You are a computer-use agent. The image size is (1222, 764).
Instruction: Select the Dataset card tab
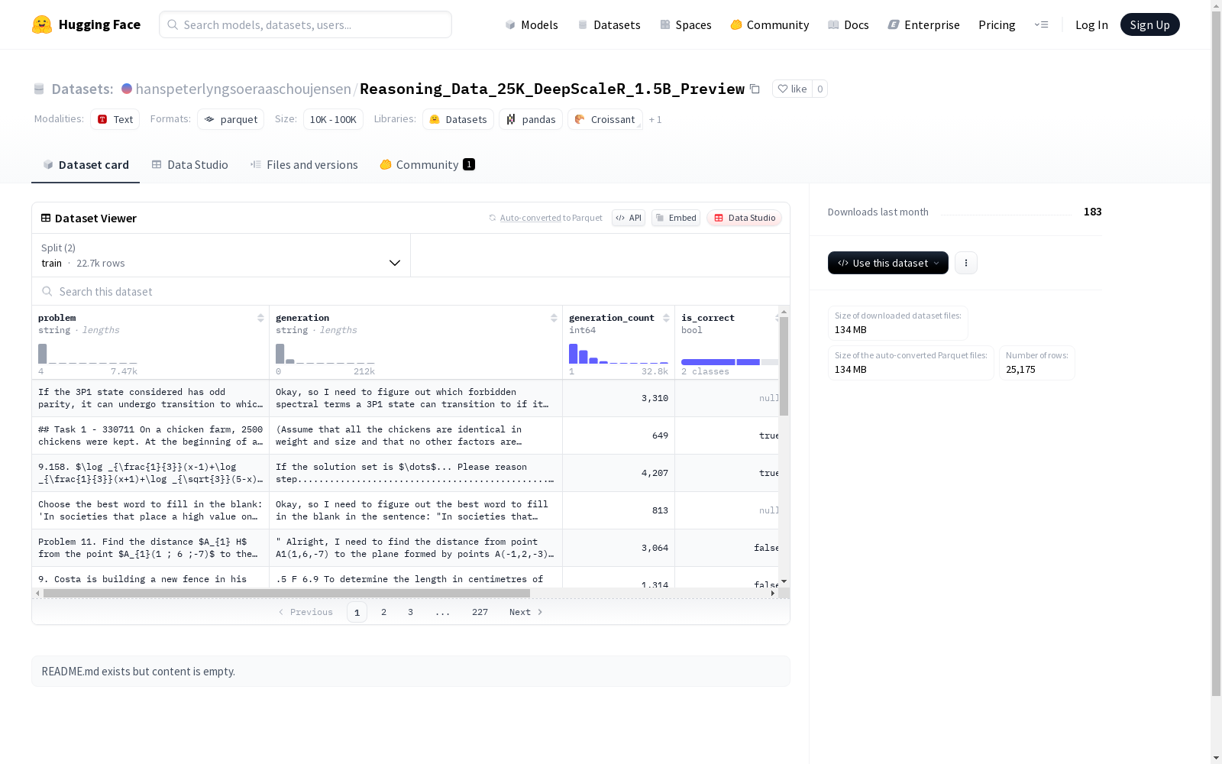pos(86,164)
